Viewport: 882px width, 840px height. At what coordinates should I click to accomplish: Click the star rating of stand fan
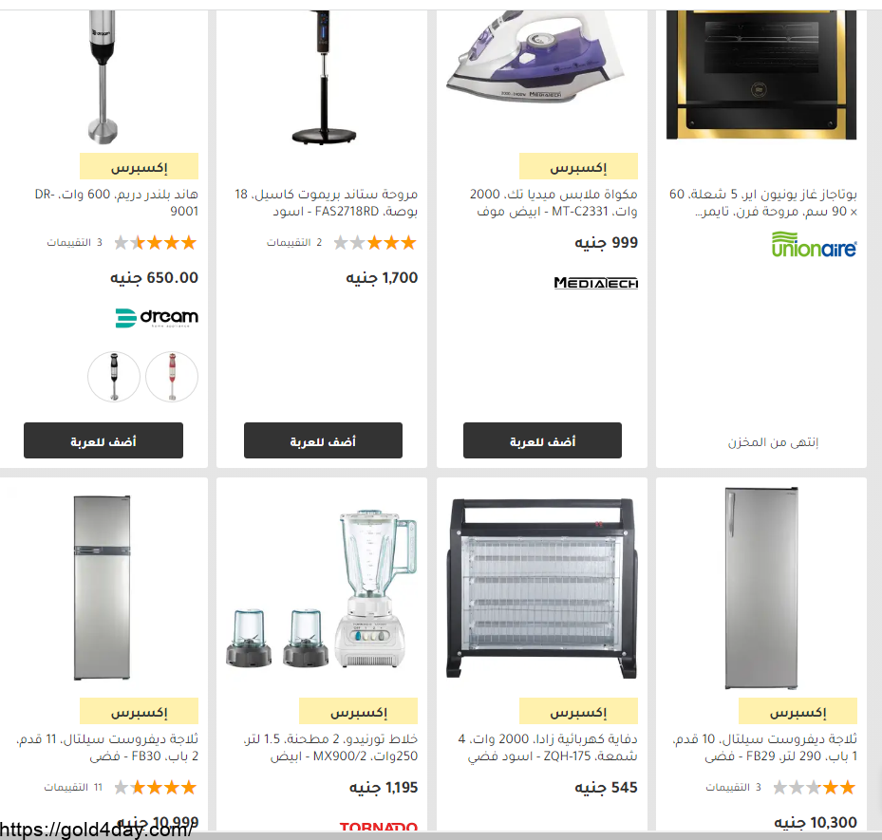[375, 243]
